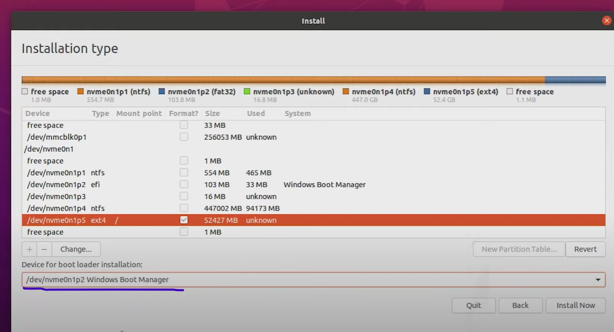Screen dimensions: 614x332
Task: Select the /dev/nvme0n1p1 ntfs partition row
Action: click(56, 173)
